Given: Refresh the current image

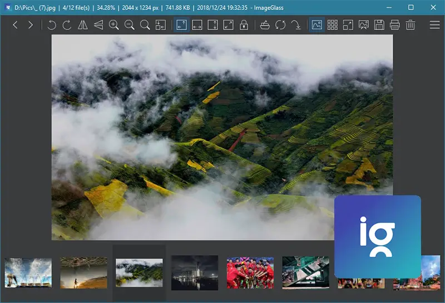Looking at the screenshot, I should 280,25.
